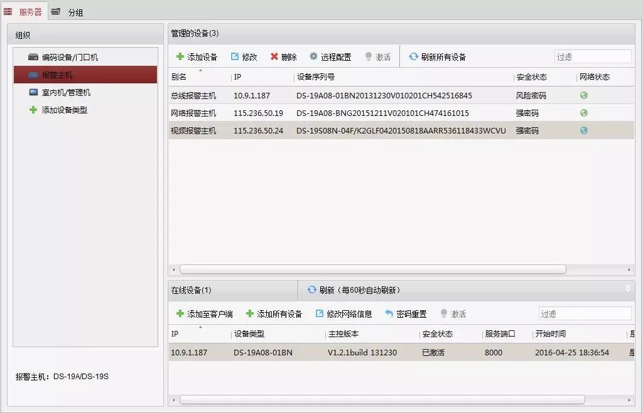Click network status globe for 总线报警主机

(x=584, y=96)
